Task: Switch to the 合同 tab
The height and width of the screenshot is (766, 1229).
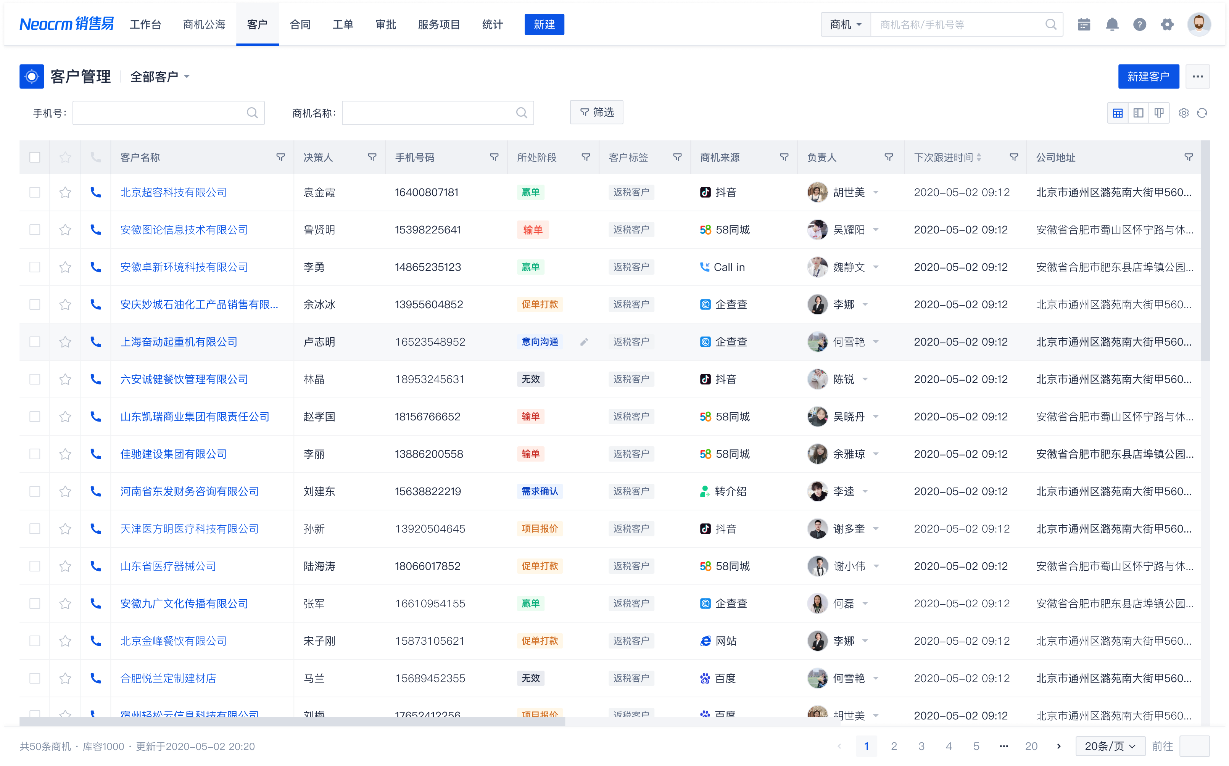Action: pyautogui.click(x=300, y=24)
